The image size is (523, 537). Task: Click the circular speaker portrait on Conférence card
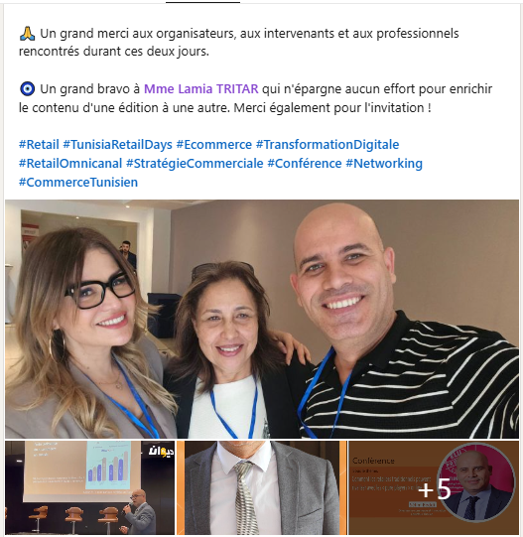coord(476,482)
